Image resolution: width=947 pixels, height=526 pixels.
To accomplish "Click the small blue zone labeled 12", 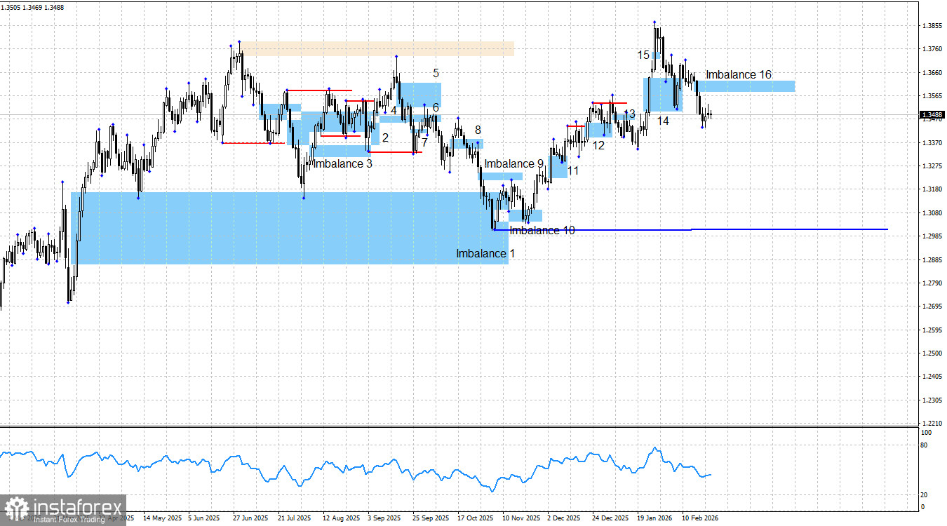I will (x=600, y=130).
